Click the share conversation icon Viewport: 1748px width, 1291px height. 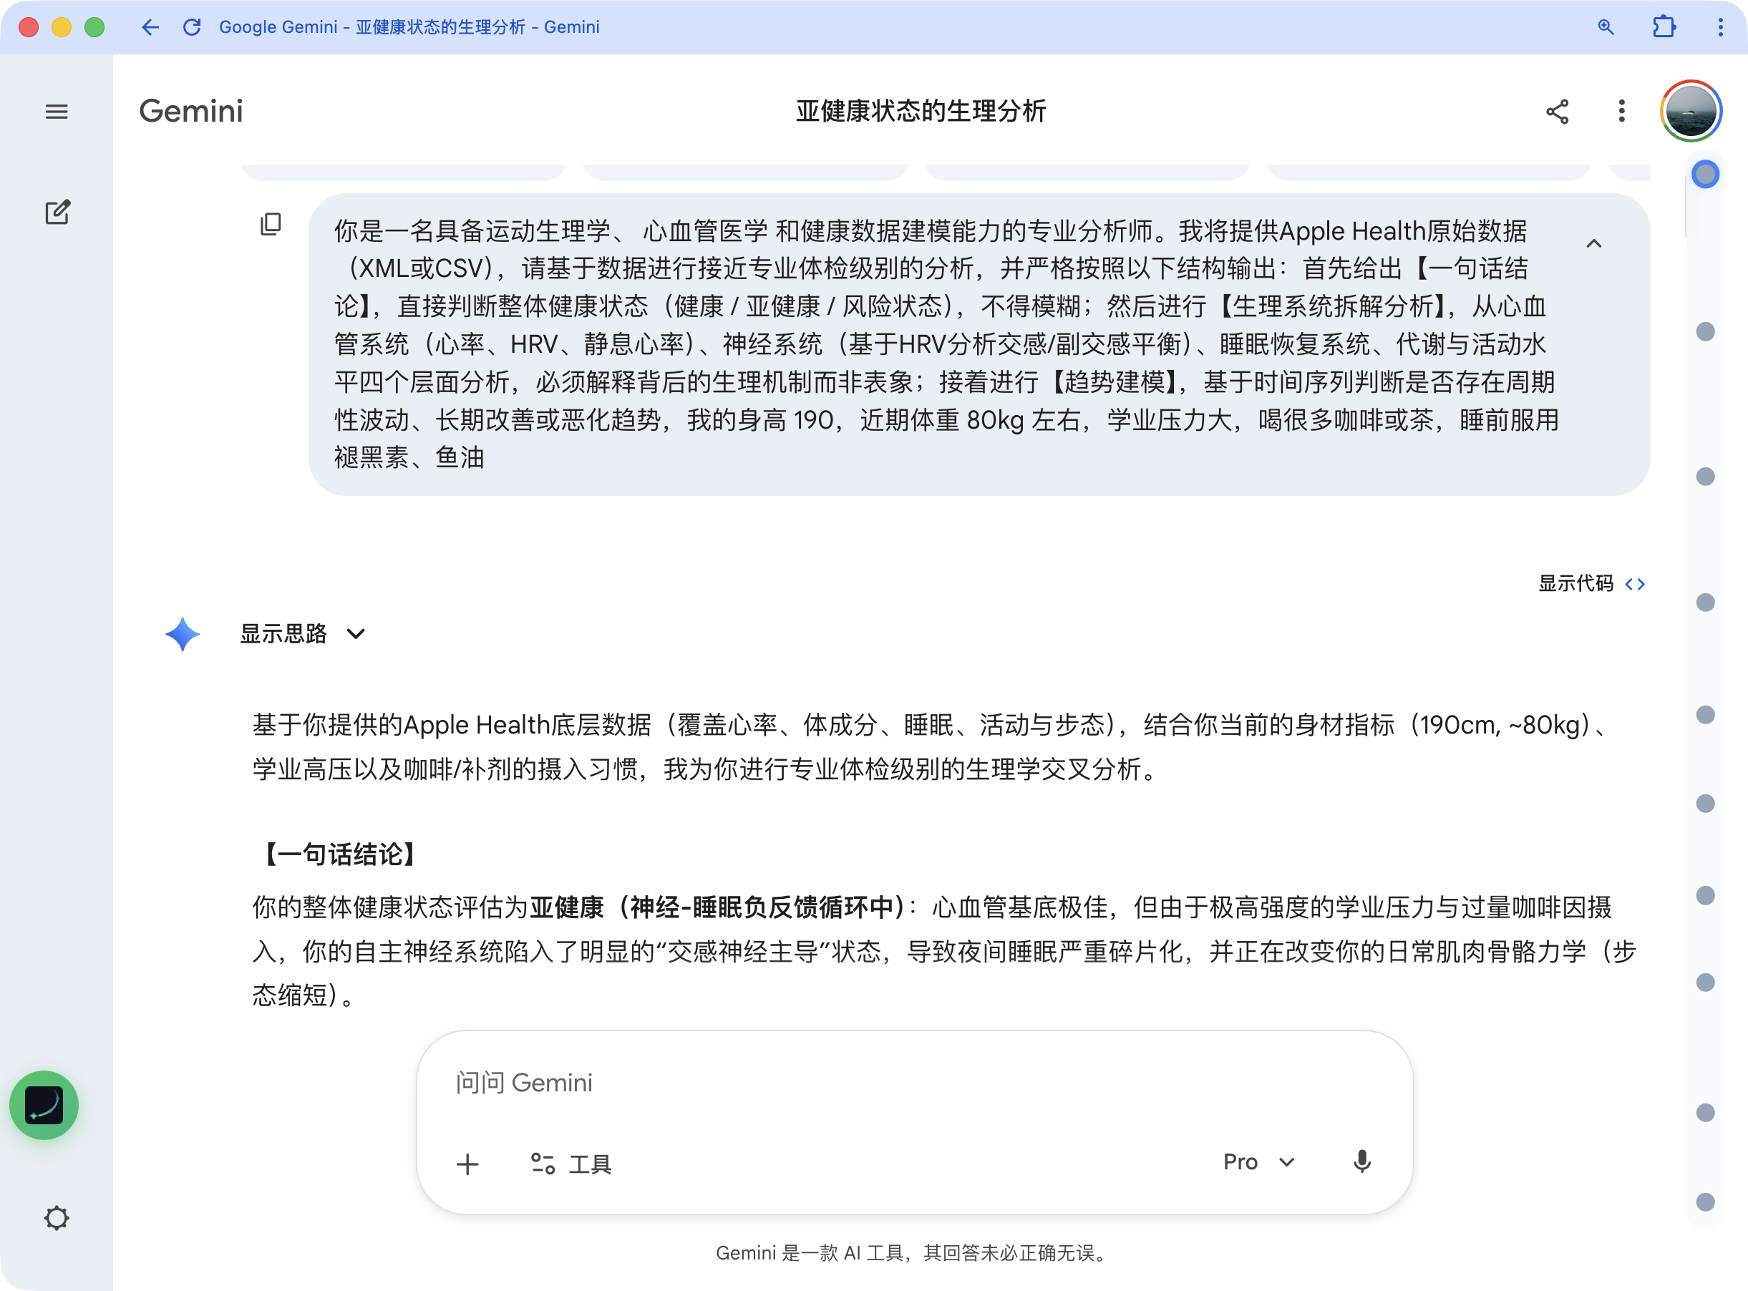click(x=1556, y=112)
